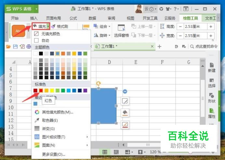Open the Formulas (公式) tab
Screen dimensions: 225x160
tap(73, 18)
